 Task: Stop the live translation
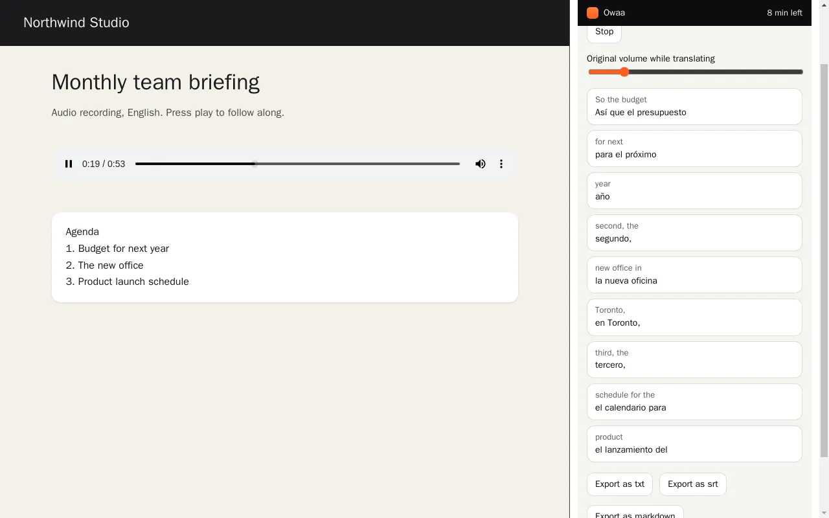604,31
